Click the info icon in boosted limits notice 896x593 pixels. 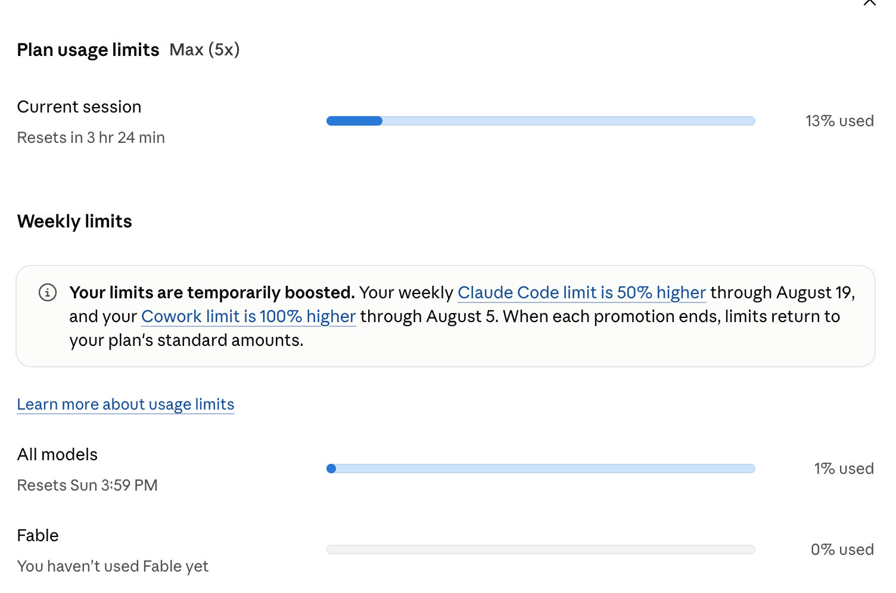tap(48, 292)
